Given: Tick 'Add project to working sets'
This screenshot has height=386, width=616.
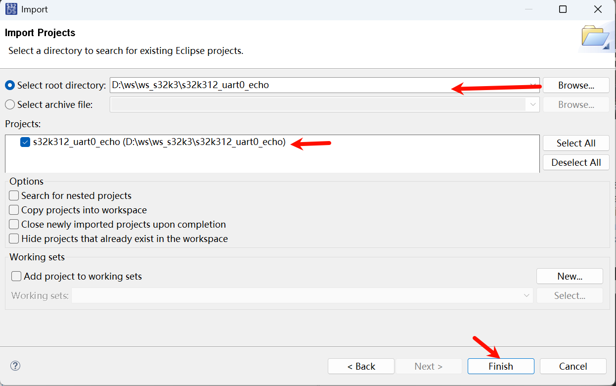Looking at the screenshot, I should pyautogui.click(x=16, y=276).
